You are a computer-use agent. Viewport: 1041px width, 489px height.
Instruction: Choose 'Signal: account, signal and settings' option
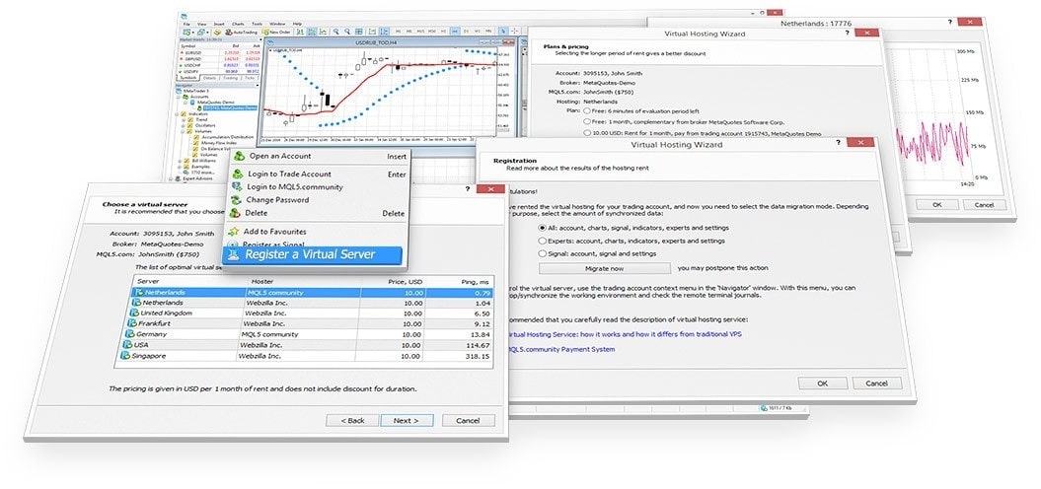pos(543,253)
